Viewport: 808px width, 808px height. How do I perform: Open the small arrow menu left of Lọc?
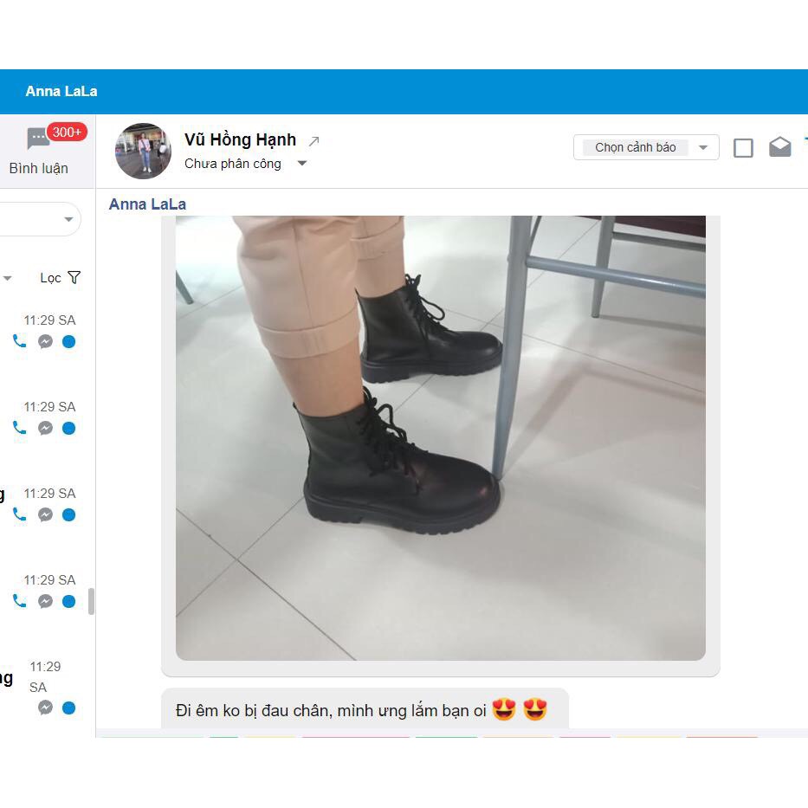point(7,277)
